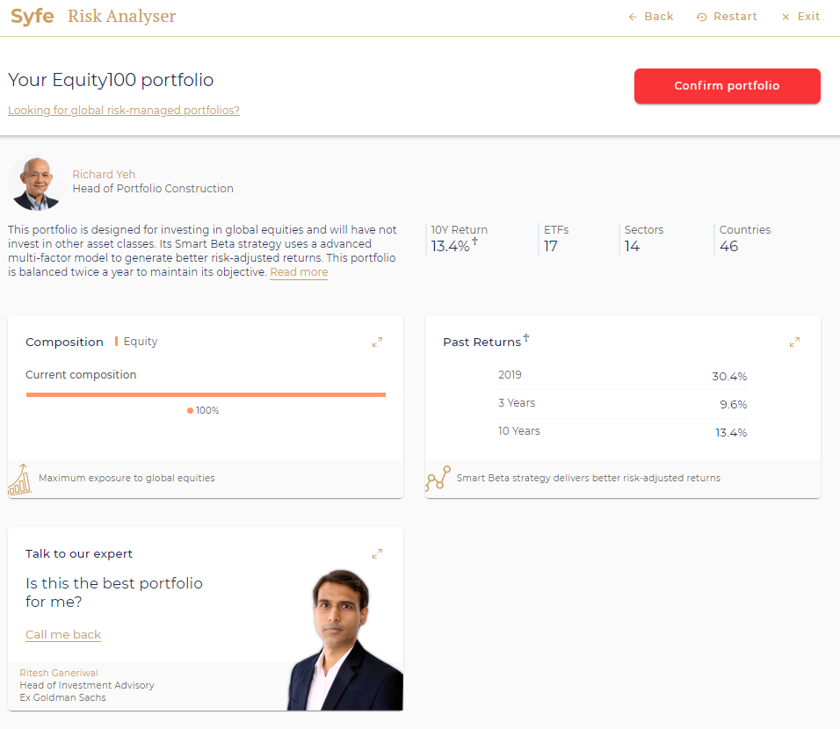
Task: Click the 30.4% return value
Action: (729, 377)
